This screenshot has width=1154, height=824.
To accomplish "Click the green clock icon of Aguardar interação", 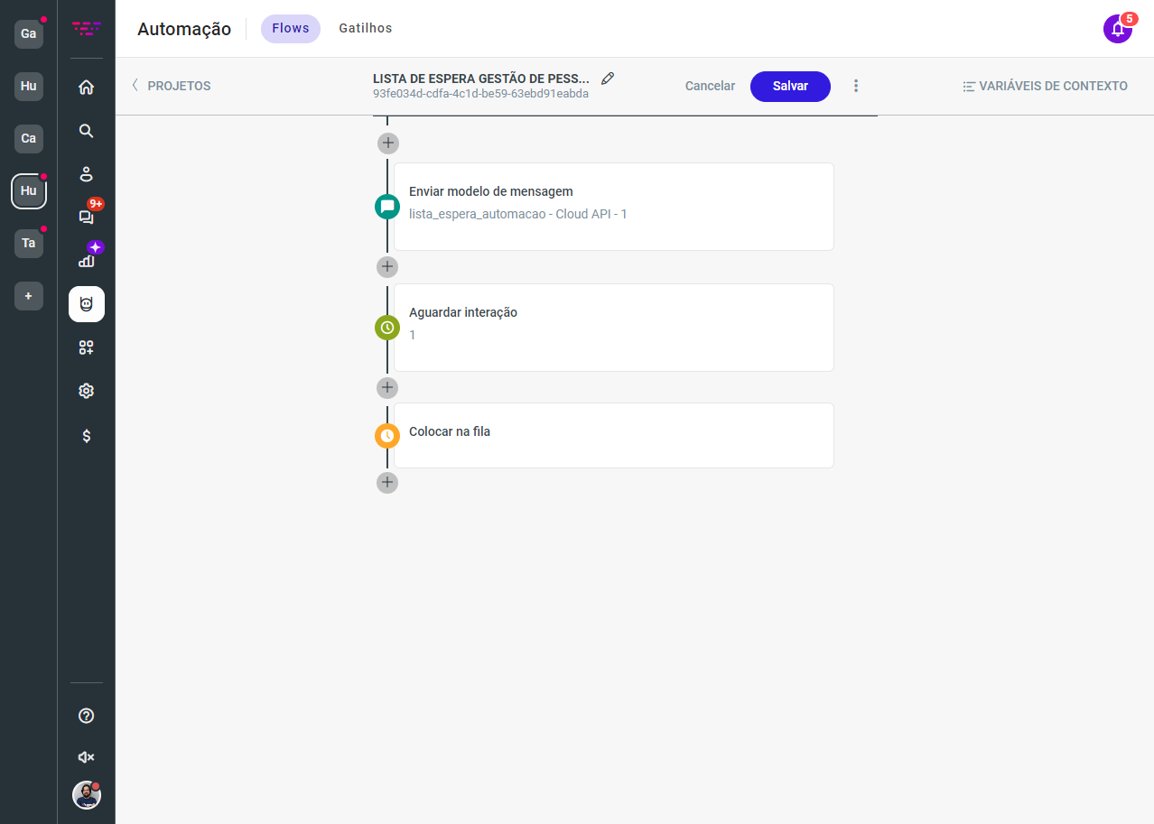I will (387, 328).
